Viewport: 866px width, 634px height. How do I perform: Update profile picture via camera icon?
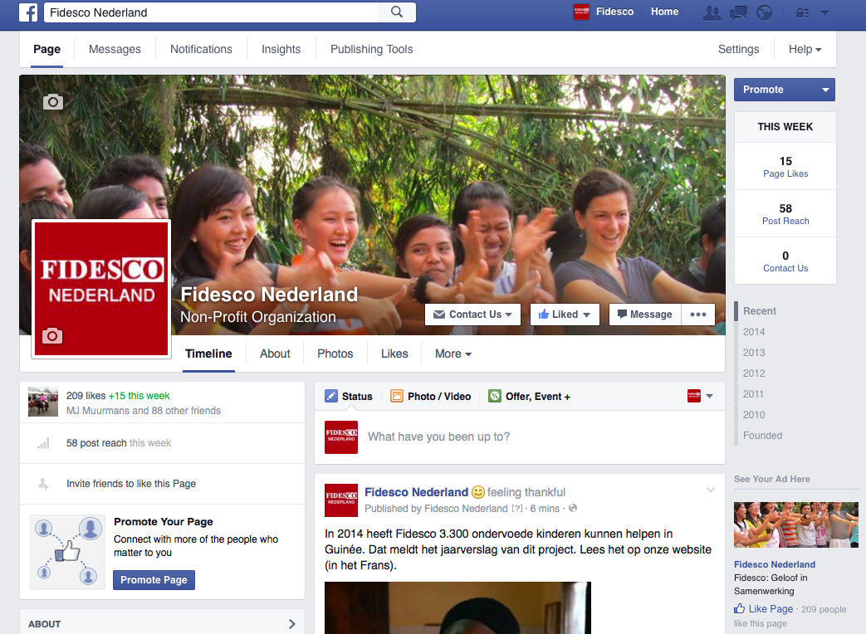[52, 335]
